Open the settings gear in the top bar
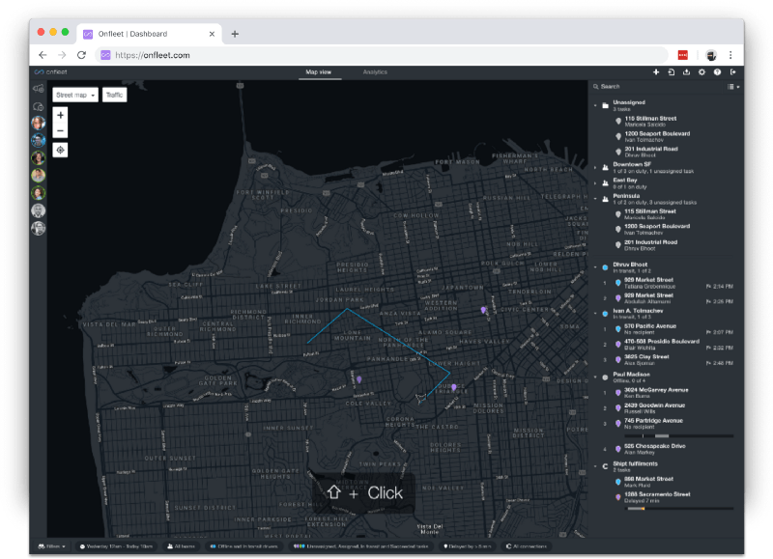Image resolution: width=773 pixels, height=559 pixels. [701, 72]
